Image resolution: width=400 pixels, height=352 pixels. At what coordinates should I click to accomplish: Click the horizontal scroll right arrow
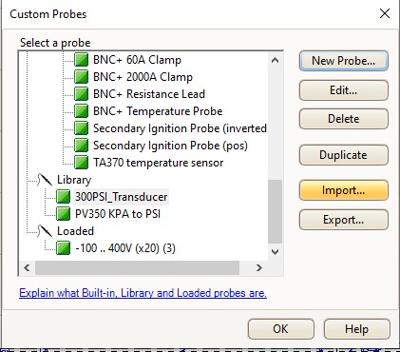(259, 268)
